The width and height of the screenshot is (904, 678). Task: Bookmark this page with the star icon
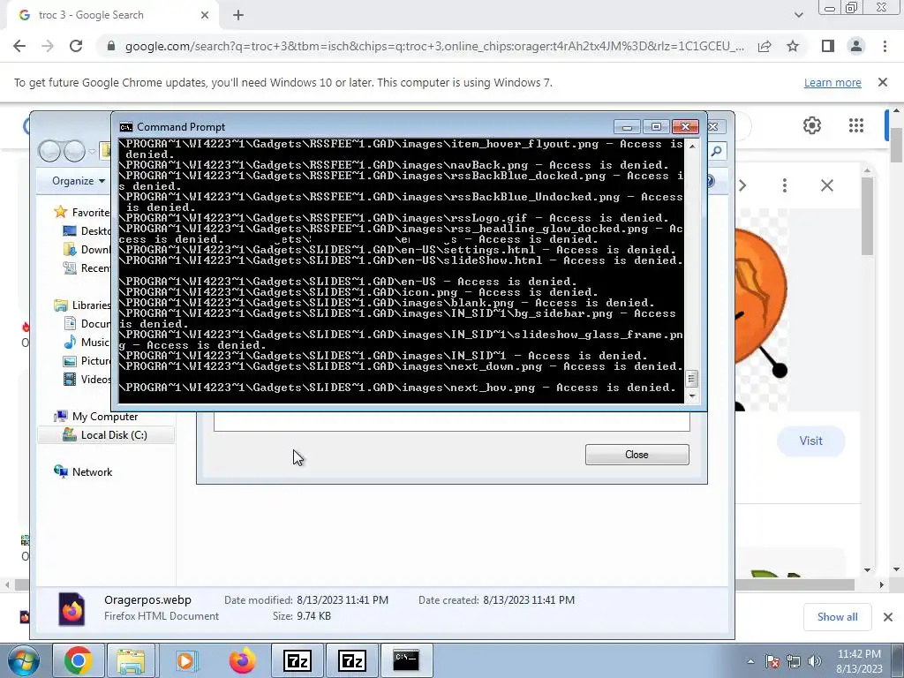(793, 46)
